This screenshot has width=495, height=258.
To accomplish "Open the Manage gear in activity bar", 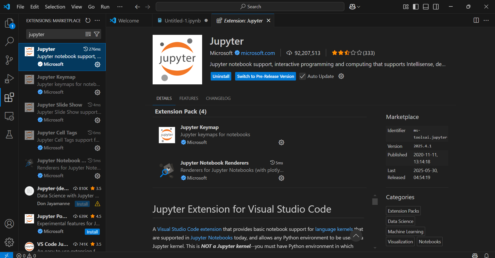I will pyautogui.click(x=9, y=242).
